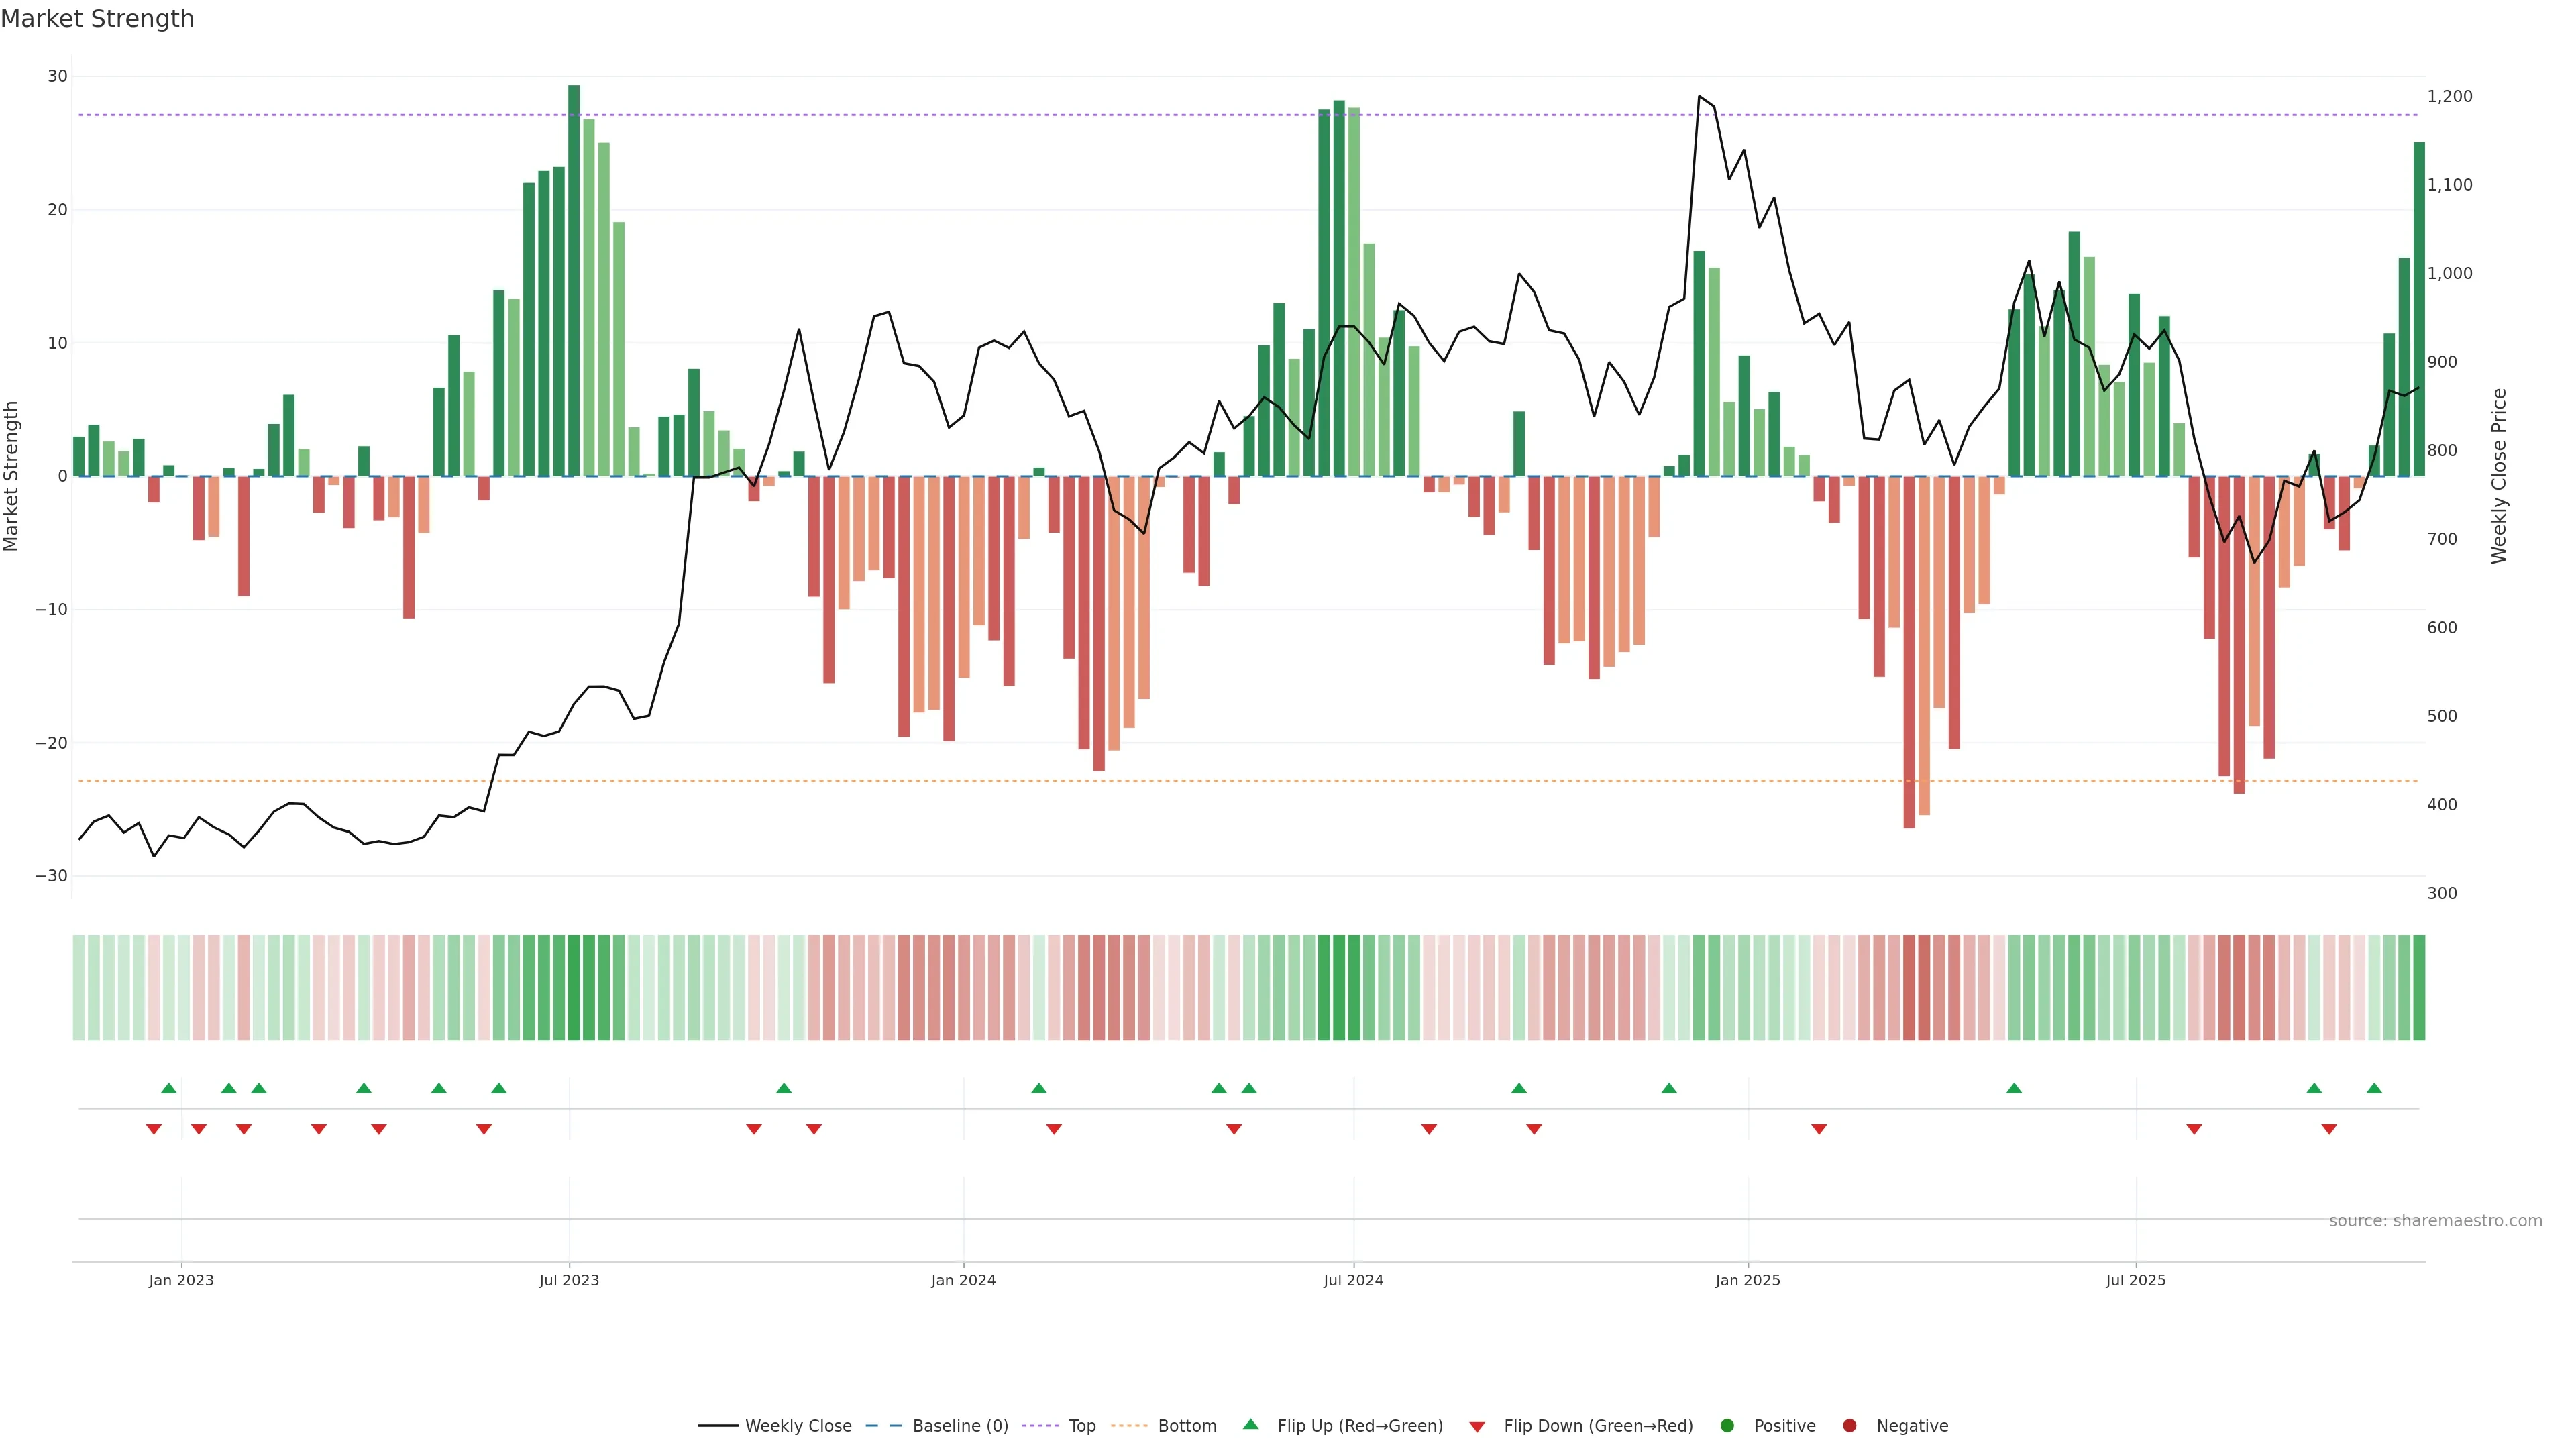The height and width of the screenshot is (1449, 2576).
Task: Click the rightmost green flip-up triangle marker
Action: pos(2374,1088)
